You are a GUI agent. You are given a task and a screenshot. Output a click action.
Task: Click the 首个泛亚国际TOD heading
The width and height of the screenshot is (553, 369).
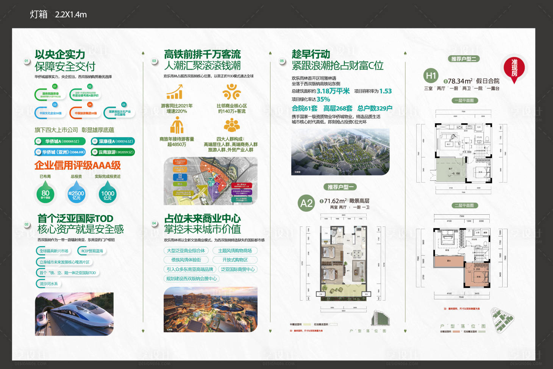coord(75,219)
